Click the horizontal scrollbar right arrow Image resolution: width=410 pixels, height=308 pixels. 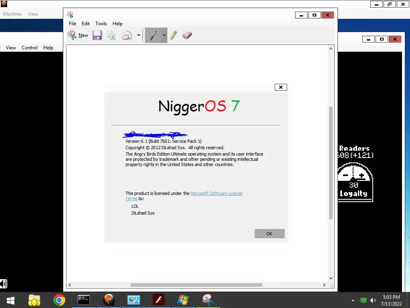[324, 285]
